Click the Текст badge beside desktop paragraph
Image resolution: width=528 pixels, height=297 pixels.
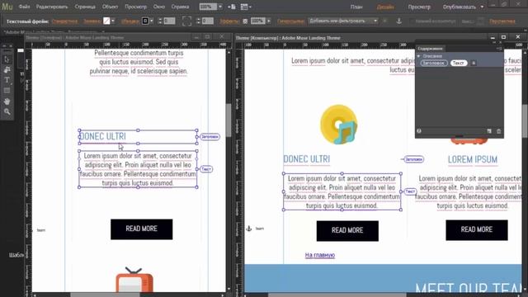(410, 191)
